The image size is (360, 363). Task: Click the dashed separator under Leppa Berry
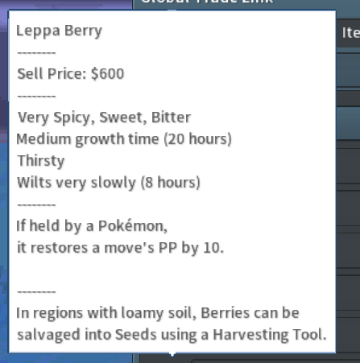pos(36,52)
